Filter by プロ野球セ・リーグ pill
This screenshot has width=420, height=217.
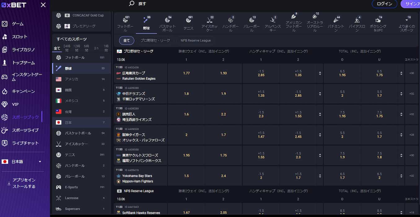[155, 40]
